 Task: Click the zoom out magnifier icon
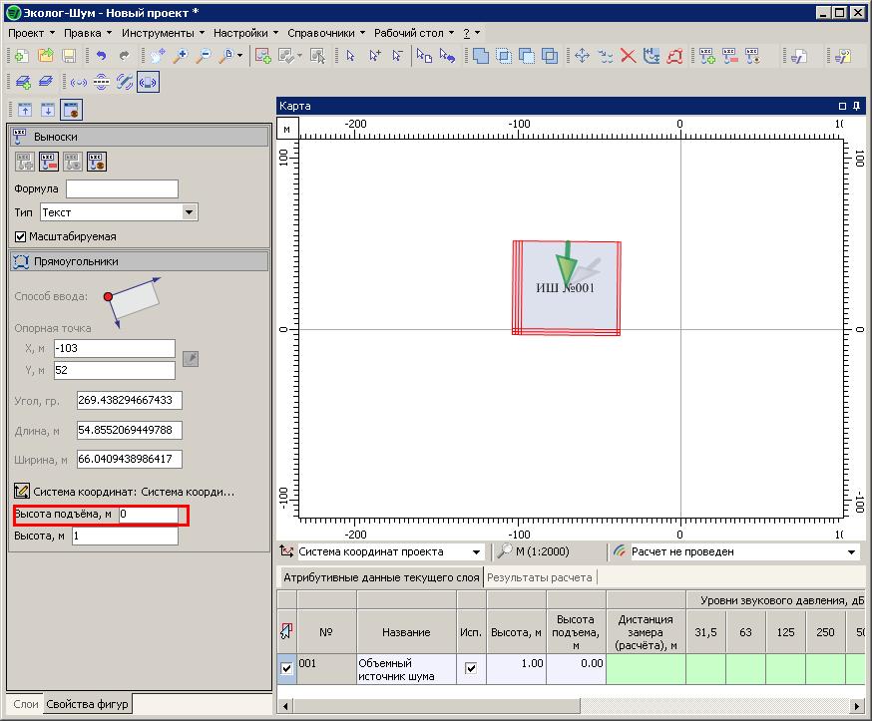tap(204, 57)
